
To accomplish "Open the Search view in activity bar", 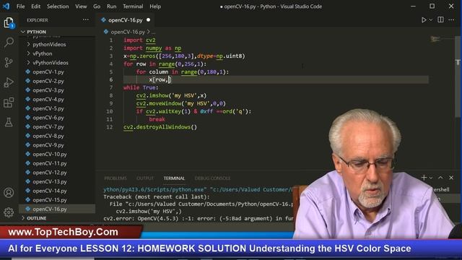I will click(9, 43).
